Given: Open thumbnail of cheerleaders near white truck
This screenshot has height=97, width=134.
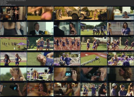Looking at the screenshot, I should point(94,44).
